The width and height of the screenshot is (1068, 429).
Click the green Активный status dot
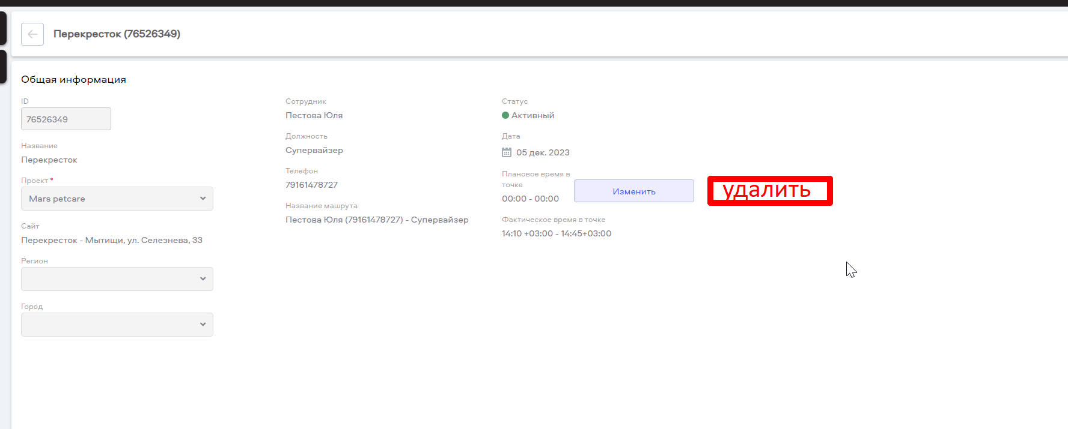click(x=505, y=115)
